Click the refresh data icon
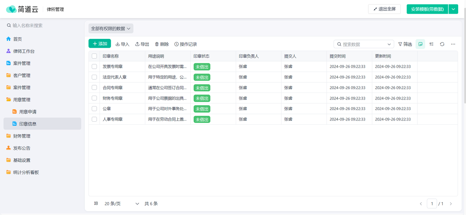The height and width of the screenshot is (215, 466). point(442,44)
